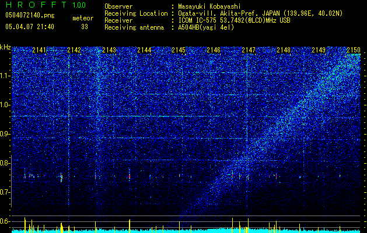Screen dimensions: 367x233
Task: Select observer name Masayuki Kobayashi
Action: (209, 6)
